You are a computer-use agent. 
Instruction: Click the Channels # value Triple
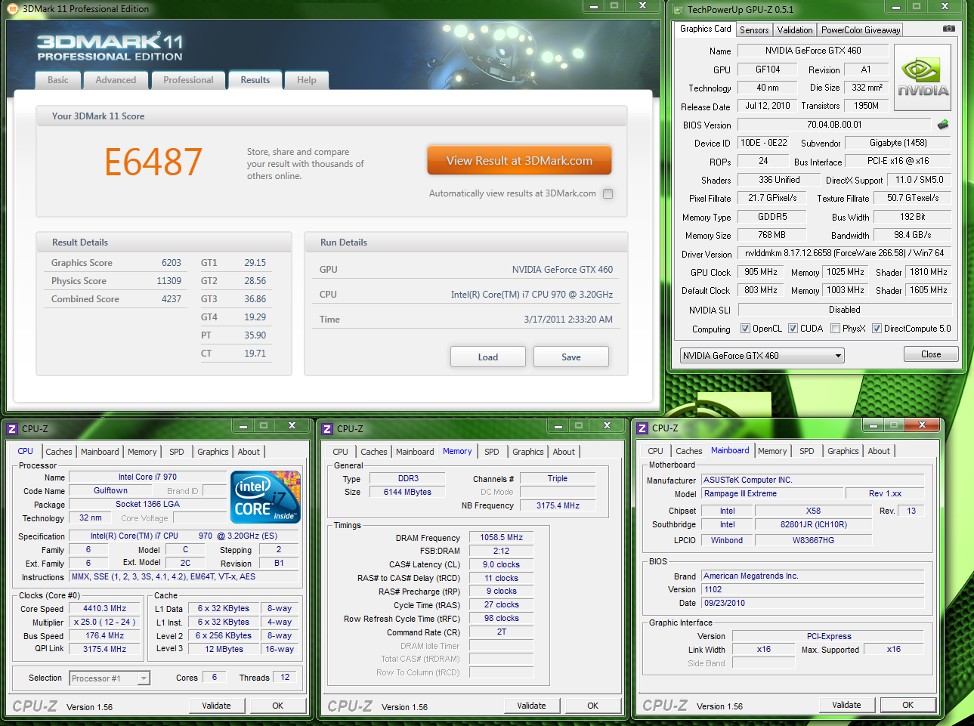558,478
